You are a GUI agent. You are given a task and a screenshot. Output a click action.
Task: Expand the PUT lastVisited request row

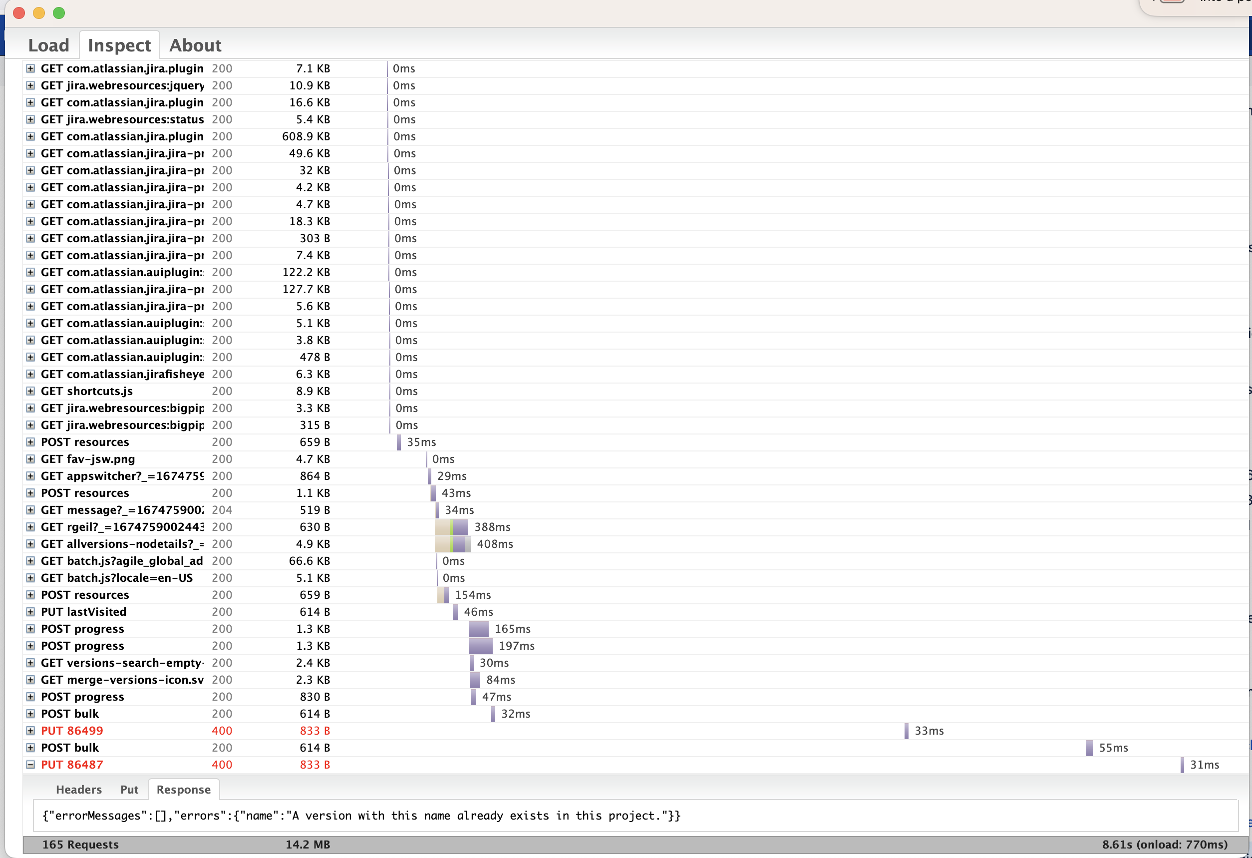point(31,612)
